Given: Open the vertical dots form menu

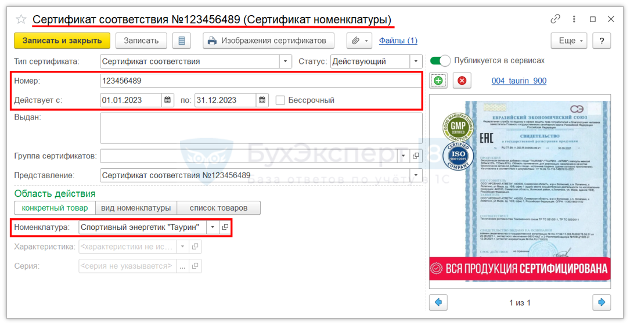Looking at the screenshot, I should click(574, 19).
